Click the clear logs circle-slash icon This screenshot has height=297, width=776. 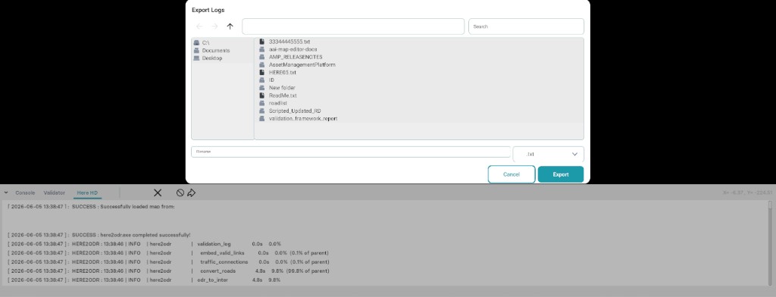[180, 192]
